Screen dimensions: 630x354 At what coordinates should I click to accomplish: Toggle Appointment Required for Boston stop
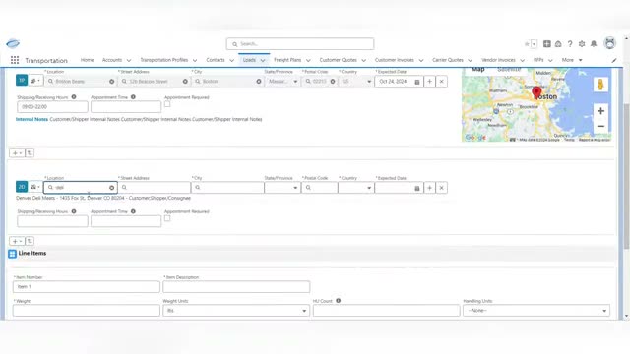click(167, 104)
